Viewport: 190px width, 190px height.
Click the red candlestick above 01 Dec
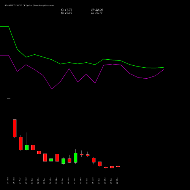click(x=33, y=147)
